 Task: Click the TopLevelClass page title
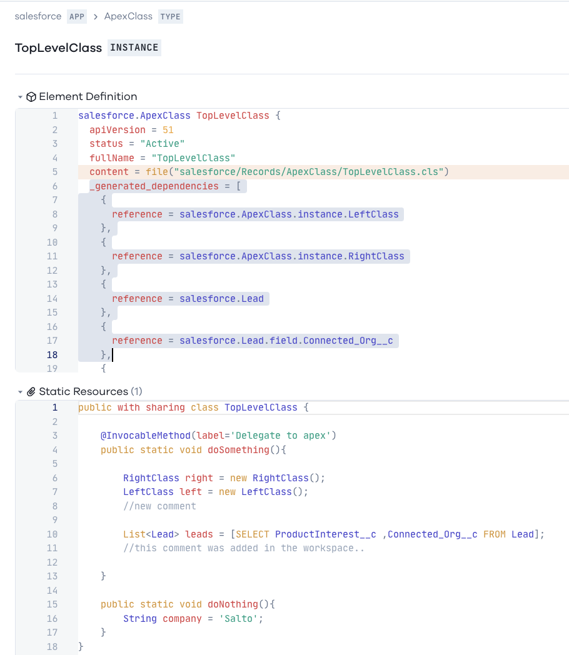tap(59, 48)
